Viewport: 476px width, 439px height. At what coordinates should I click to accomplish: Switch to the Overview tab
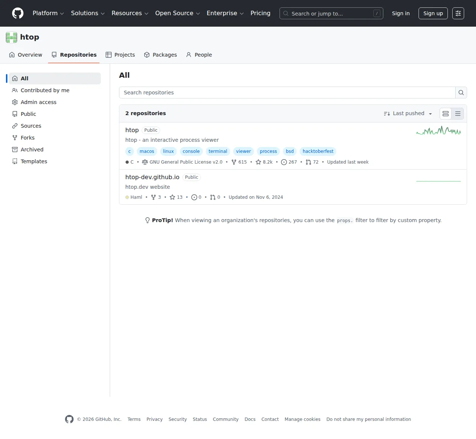26,55
